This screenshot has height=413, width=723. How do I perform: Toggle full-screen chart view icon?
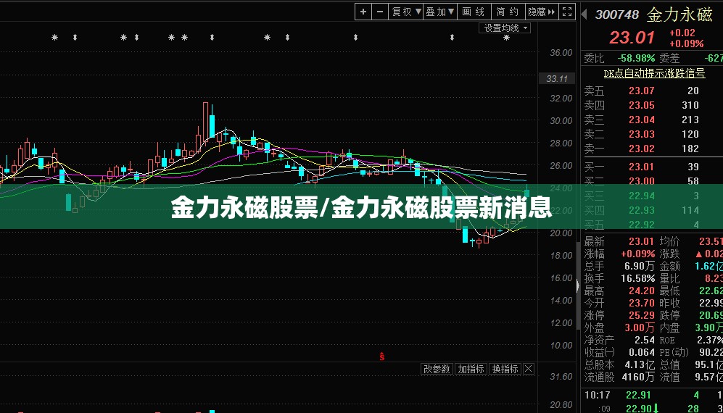(x=568, y=12)
